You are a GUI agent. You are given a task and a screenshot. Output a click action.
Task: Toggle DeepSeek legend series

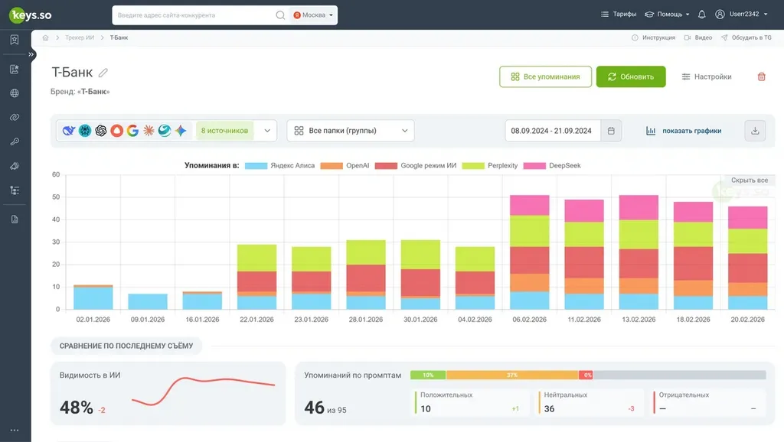(552, 165)
